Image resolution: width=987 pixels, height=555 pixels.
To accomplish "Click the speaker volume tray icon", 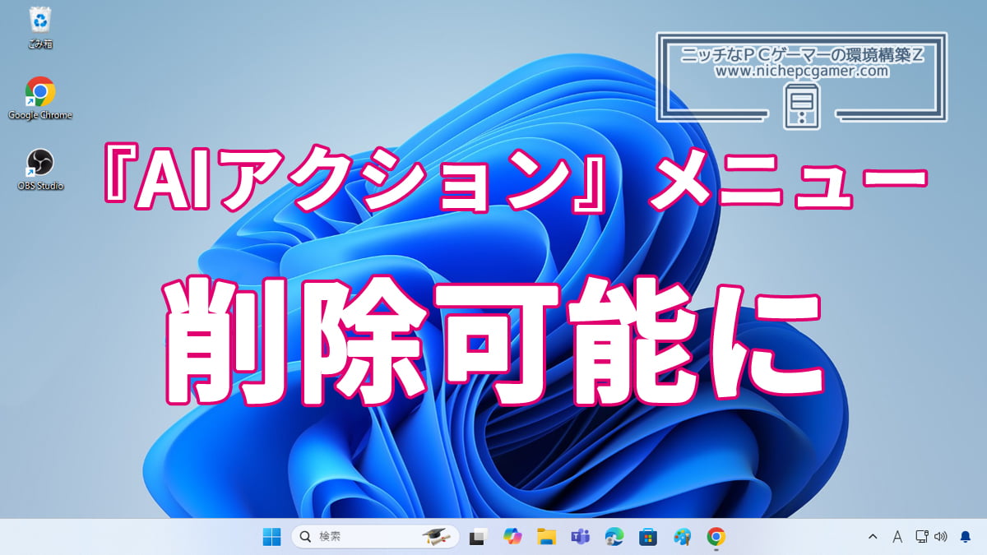I will click(x=940, y=537).
